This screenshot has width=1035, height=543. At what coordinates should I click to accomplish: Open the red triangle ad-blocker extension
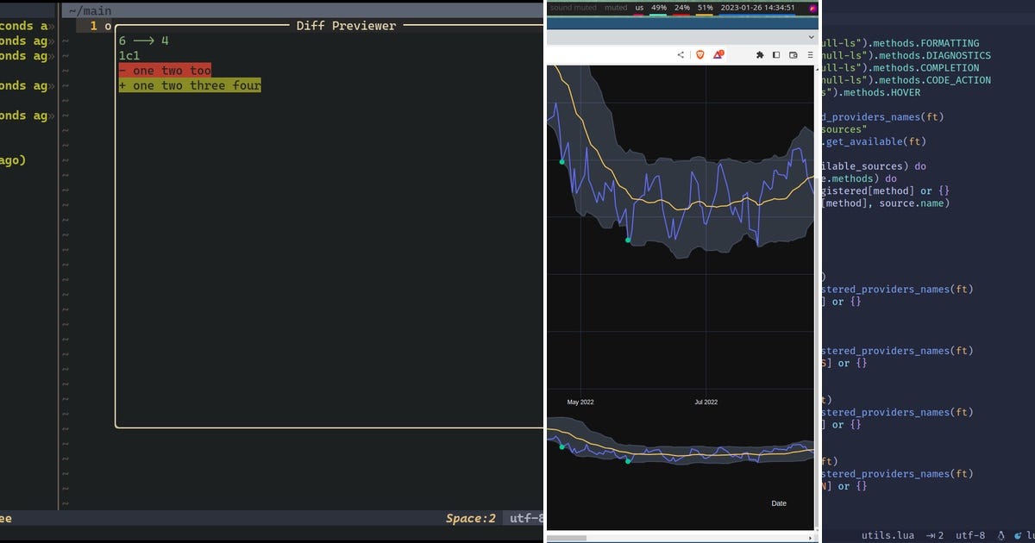[717, 53]
